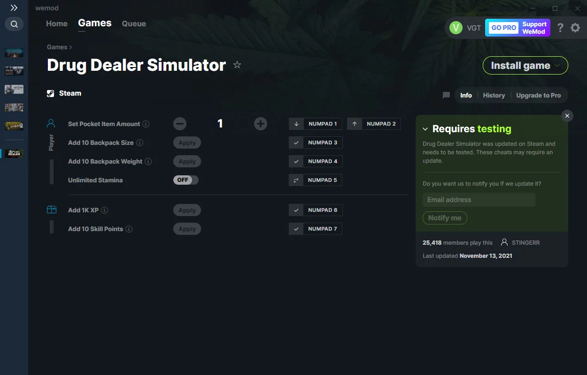This screenshot has width=587, height=375.
Task: Open the Upgrade to Pro tab
Action: point(539,95)
